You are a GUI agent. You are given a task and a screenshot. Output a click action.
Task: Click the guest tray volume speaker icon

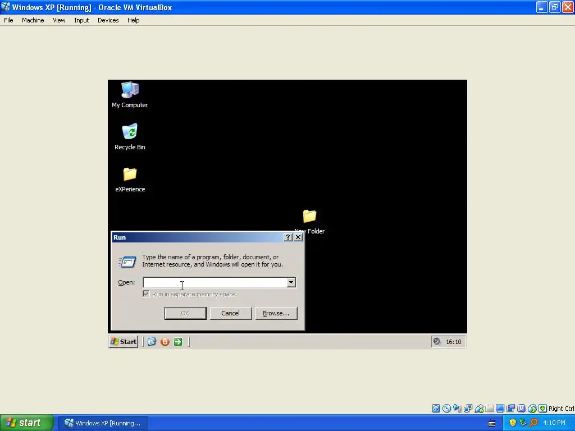[436, 342]
